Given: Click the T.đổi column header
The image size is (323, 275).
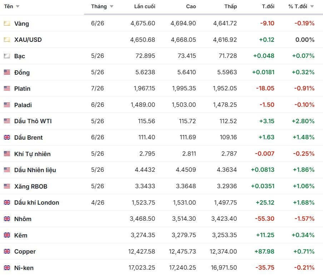Looking at the screenshot, I should coord(268,6).
